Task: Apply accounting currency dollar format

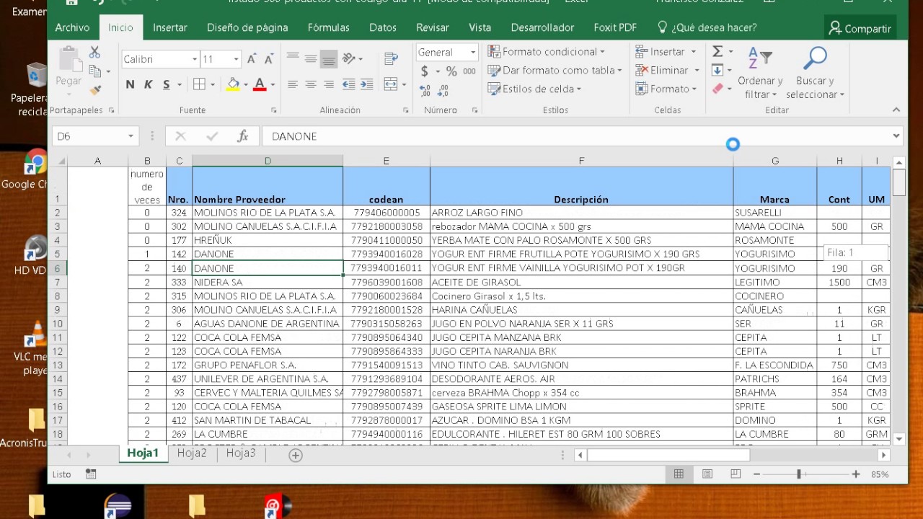Action: (x=425, y=71)
